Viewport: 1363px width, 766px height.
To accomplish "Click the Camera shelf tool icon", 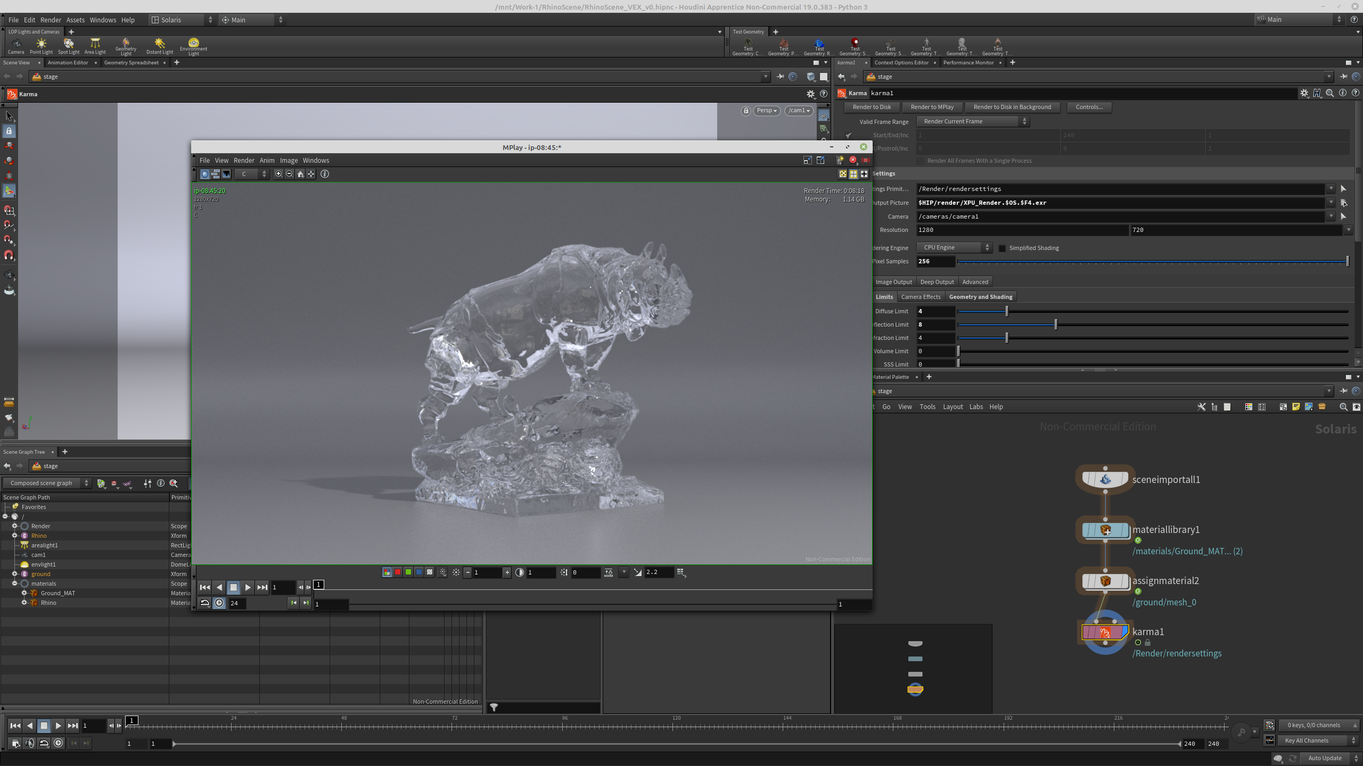I will [16, 46].
